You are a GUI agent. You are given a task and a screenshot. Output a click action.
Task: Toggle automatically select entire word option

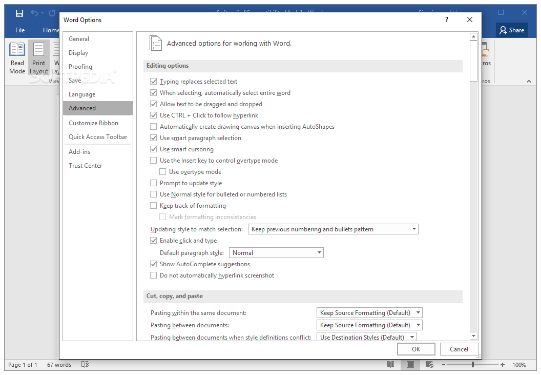154,93
